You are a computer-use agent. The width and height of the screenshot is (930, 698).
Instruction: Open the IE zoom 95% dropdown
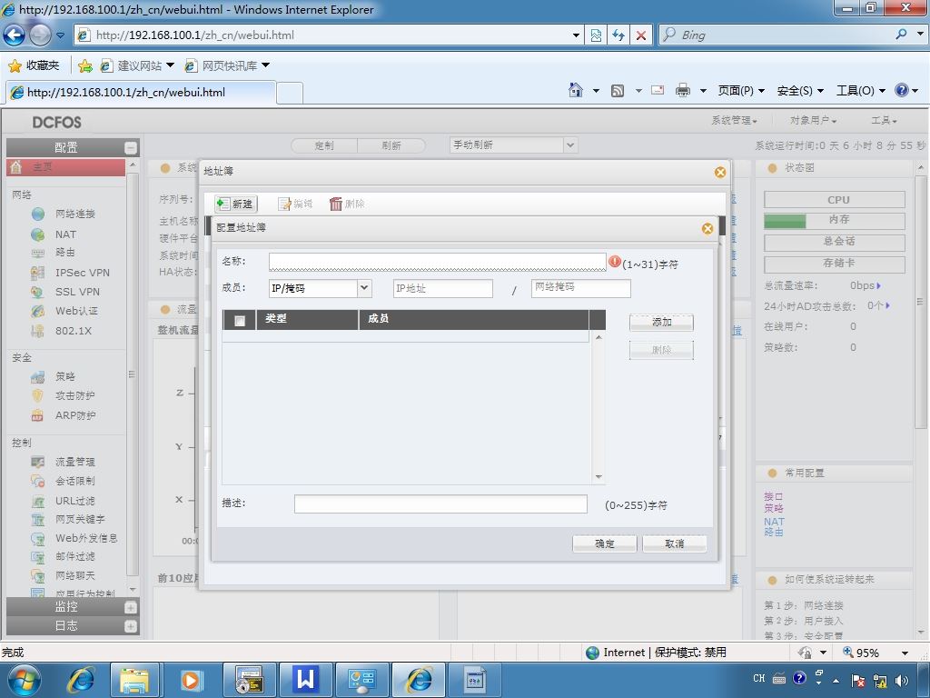click(905, 653)
